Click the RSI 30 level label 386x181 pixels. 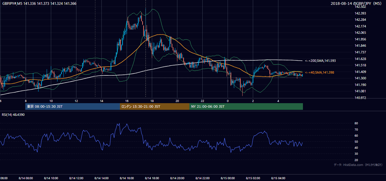pos(356,154)
